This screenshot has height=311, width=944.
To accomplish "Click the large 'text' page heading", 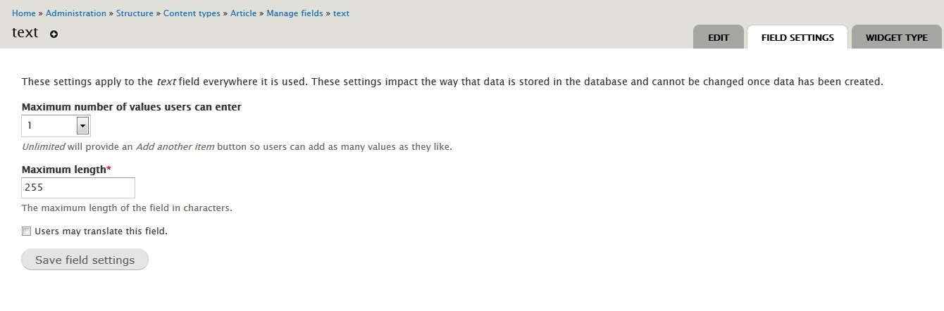I will click(x=25, y=33).
